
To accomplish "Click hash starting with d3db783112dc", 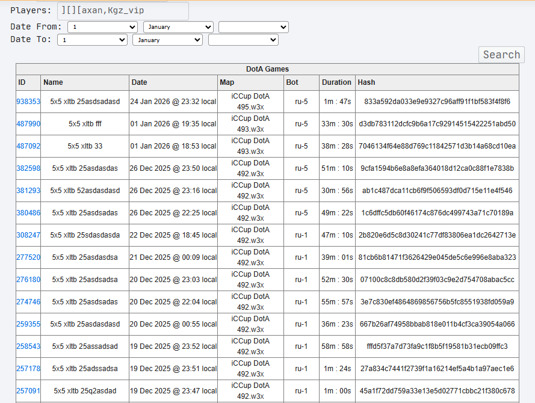I will (x=437, y=124).
